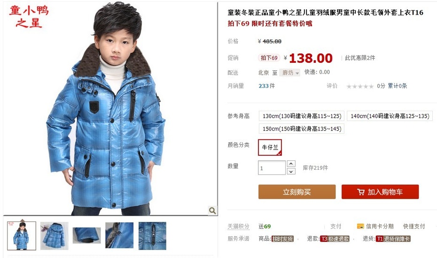This screenshot has width=437, height=258.
Task: Click the T1 return guarantee card badge
Action: tap(393, 239)
